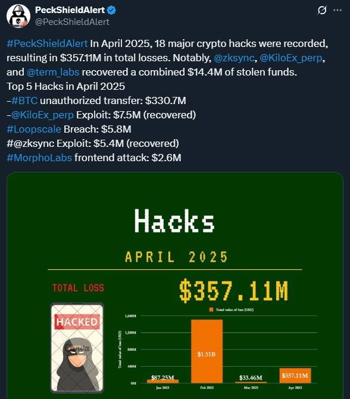This screenshot has width=350, height=399.
Task: Click the $357.11M April bar
Action: (295, 376)
